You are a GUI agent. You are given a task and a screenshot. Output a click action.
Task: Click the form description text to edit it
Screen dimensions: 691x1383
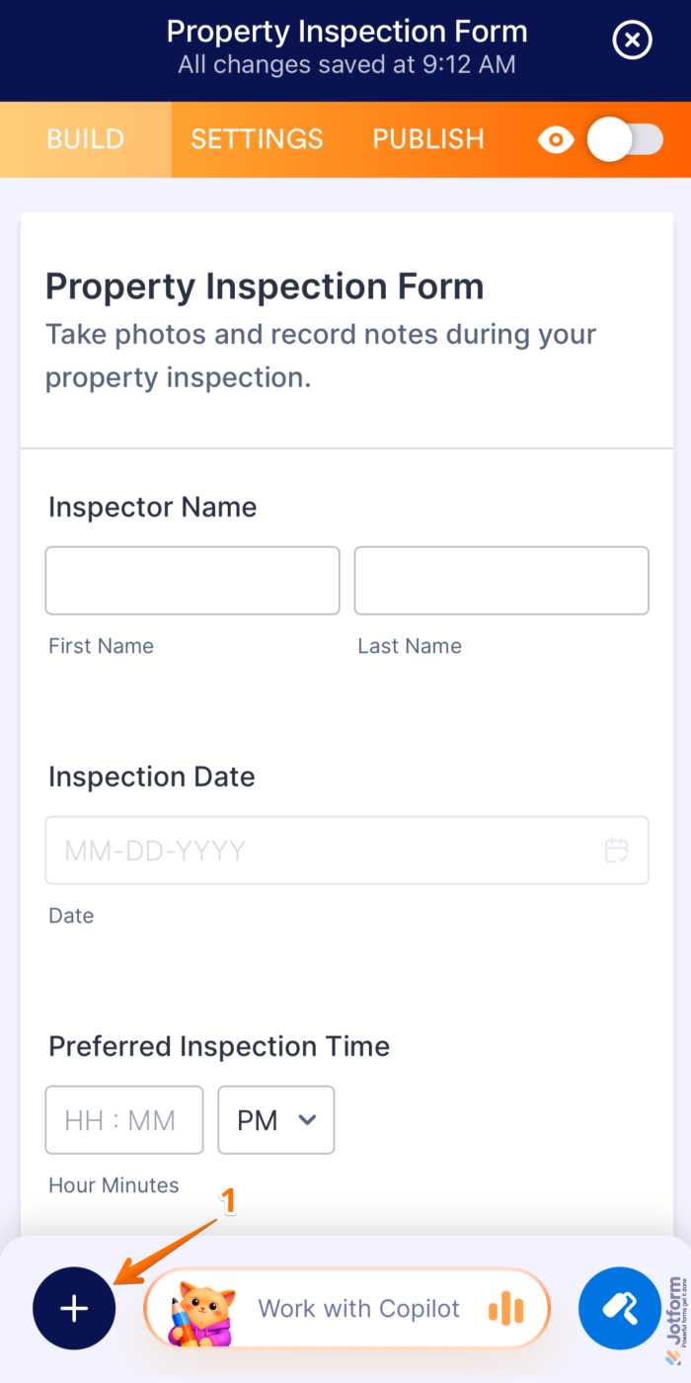tap(321, 356)
